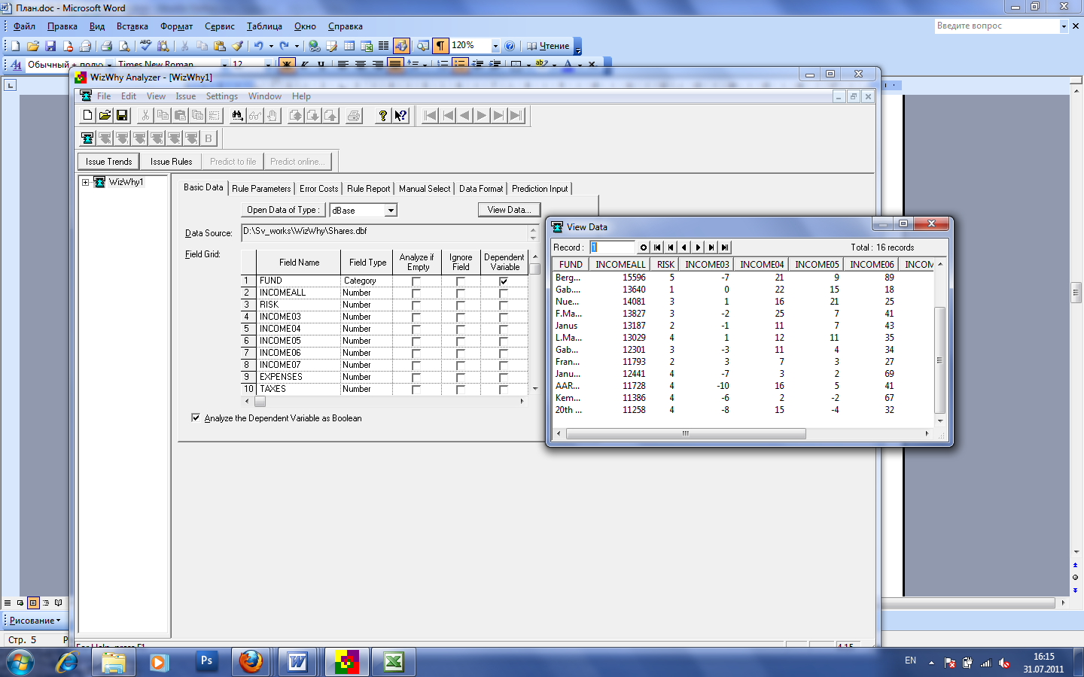Click Word's Save icon

click(x=50, y=46)
